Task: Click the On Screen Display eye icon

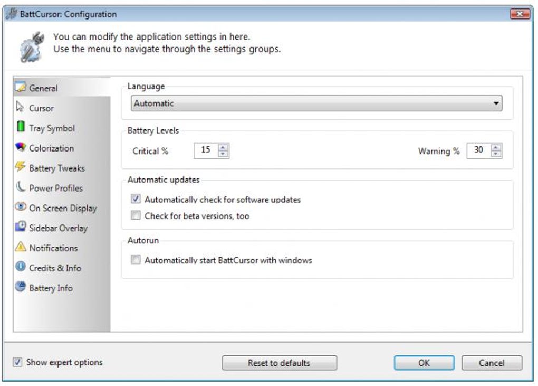Action: [21, 207]
